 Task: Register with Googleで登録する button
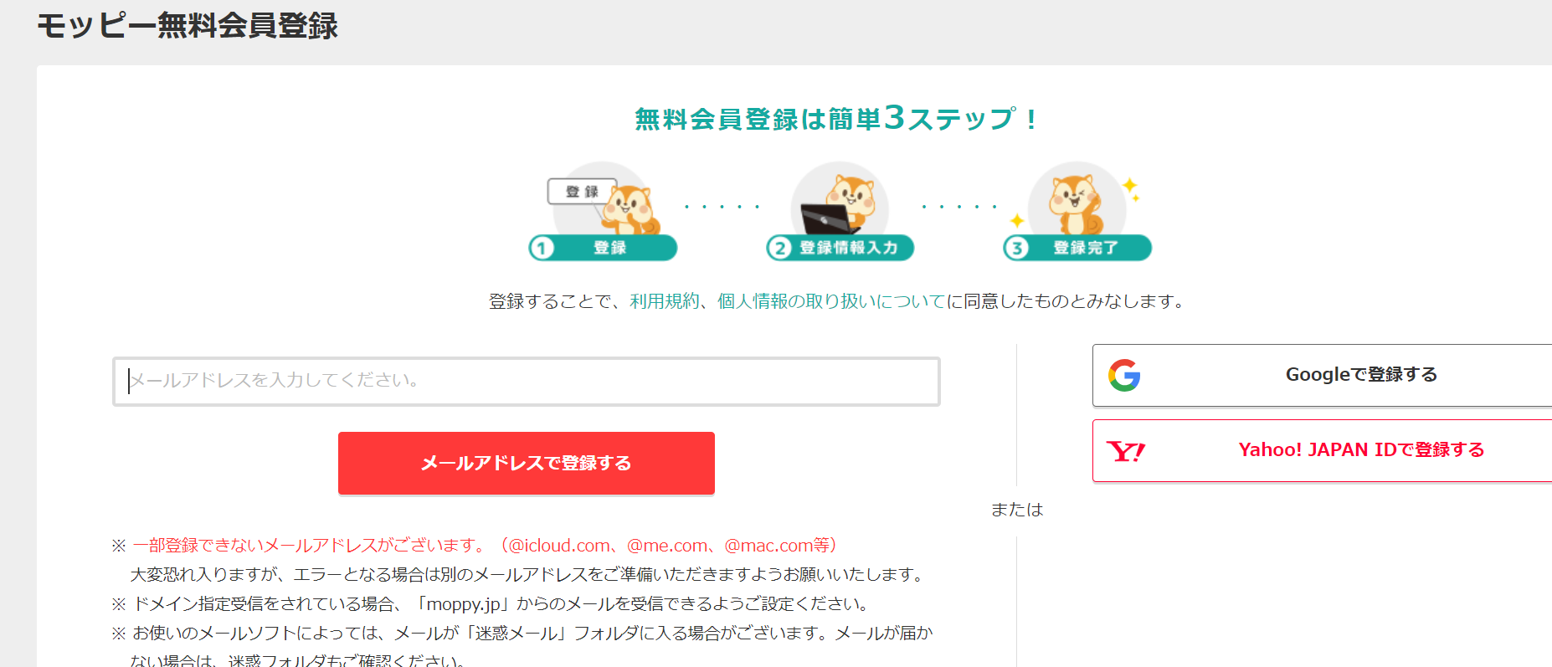click(1323, 375)
